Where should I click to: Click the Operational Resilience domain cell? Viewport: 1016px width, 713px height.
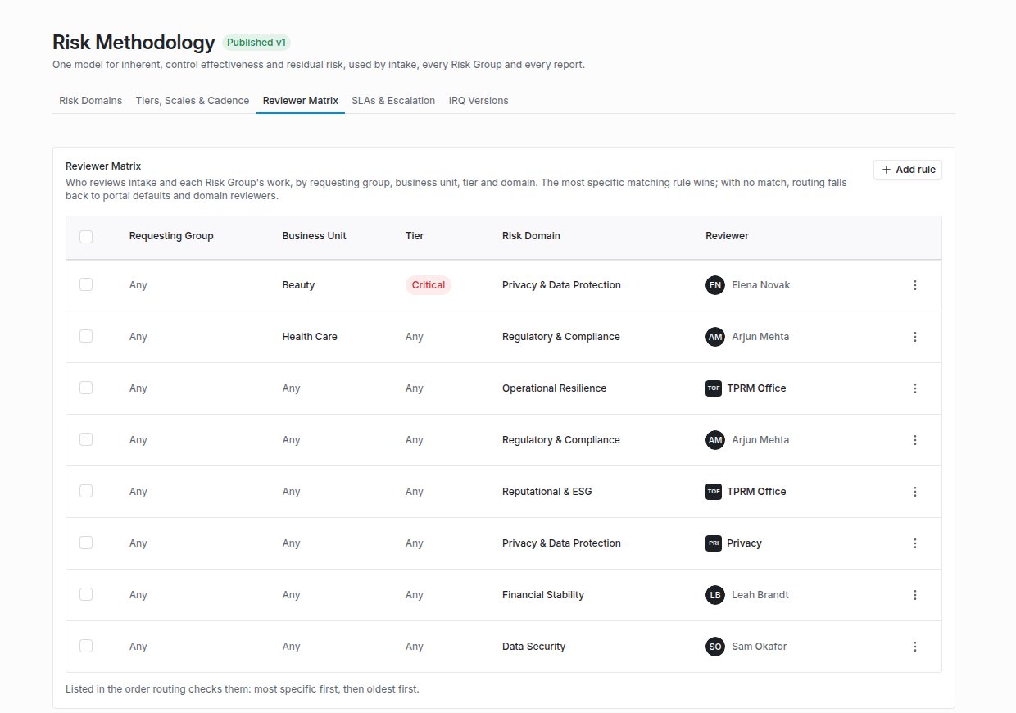[x=554, y=388]
